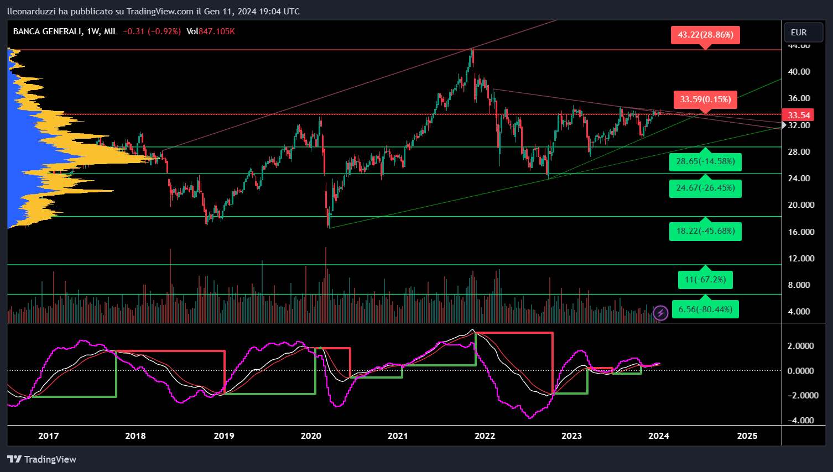Click the 28.65 (-14.58%) green price label
Viewport: 833px width, 472px height.
pyautogui.click(x=705, y=161)
